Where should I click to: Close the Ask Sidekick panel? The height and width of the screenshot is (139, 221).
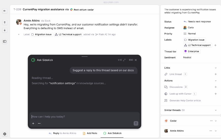click(136, 60)
